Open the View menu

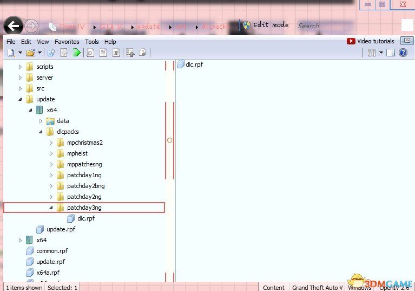pos(43,42)
